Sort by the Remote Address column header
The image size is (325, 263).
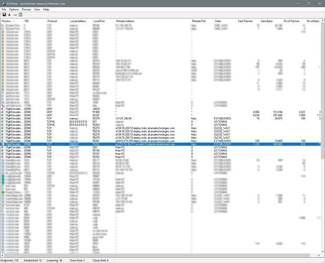pyautogui.click(x=153, y=21)
